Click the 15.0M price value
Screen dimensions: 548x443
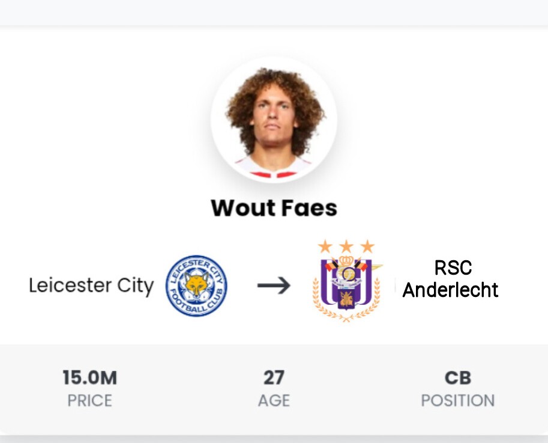[90, 377]
